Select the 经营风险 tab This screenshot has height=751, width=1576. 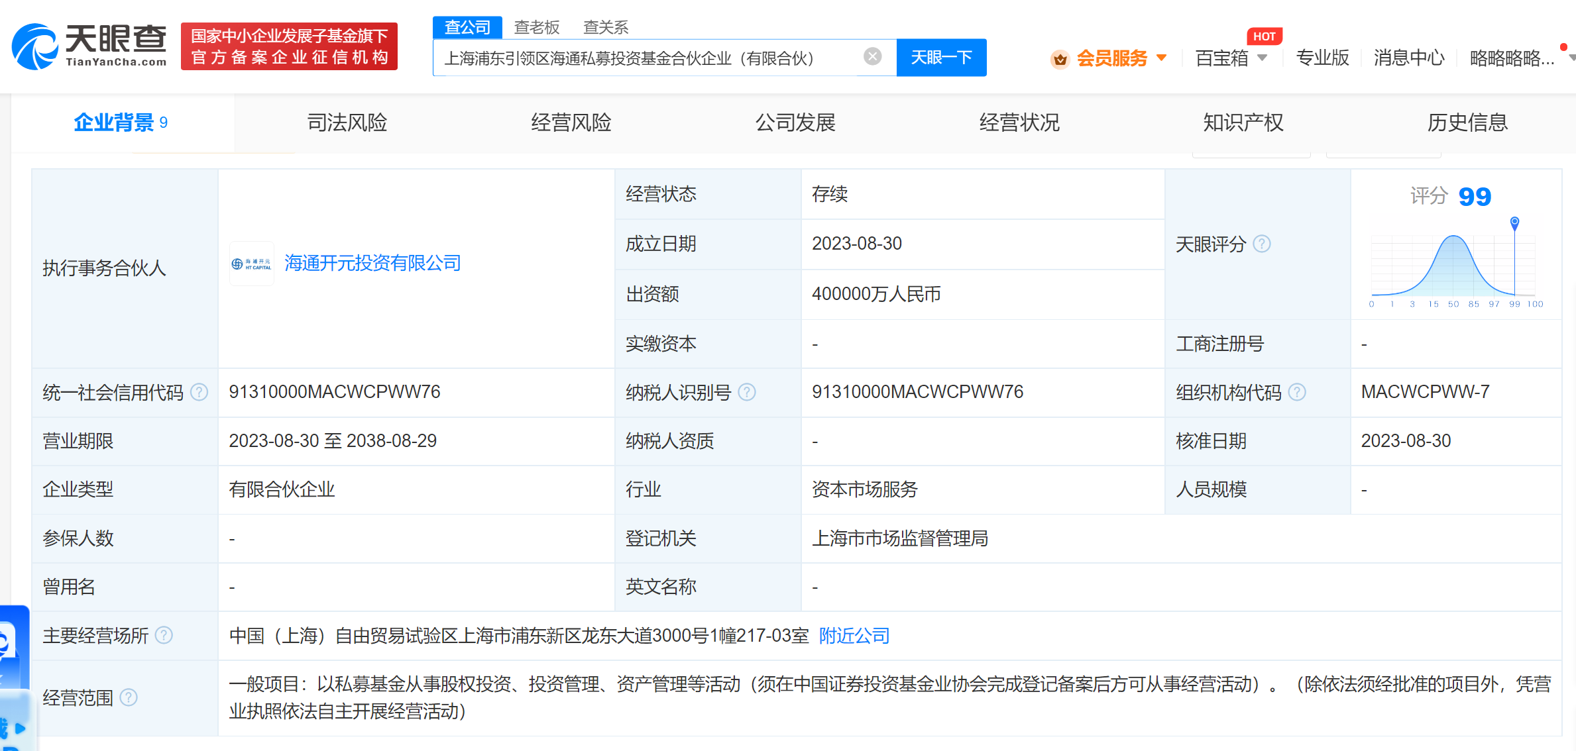(571, 123)
